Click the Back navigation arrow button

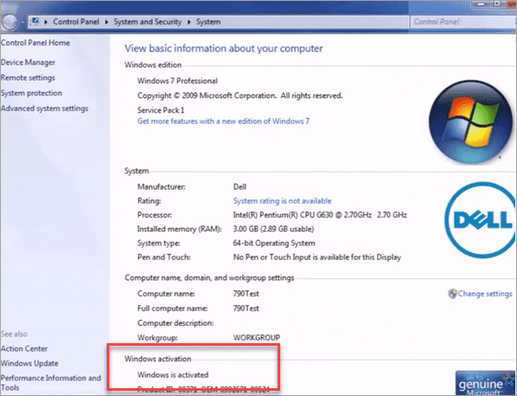point(9,22)
